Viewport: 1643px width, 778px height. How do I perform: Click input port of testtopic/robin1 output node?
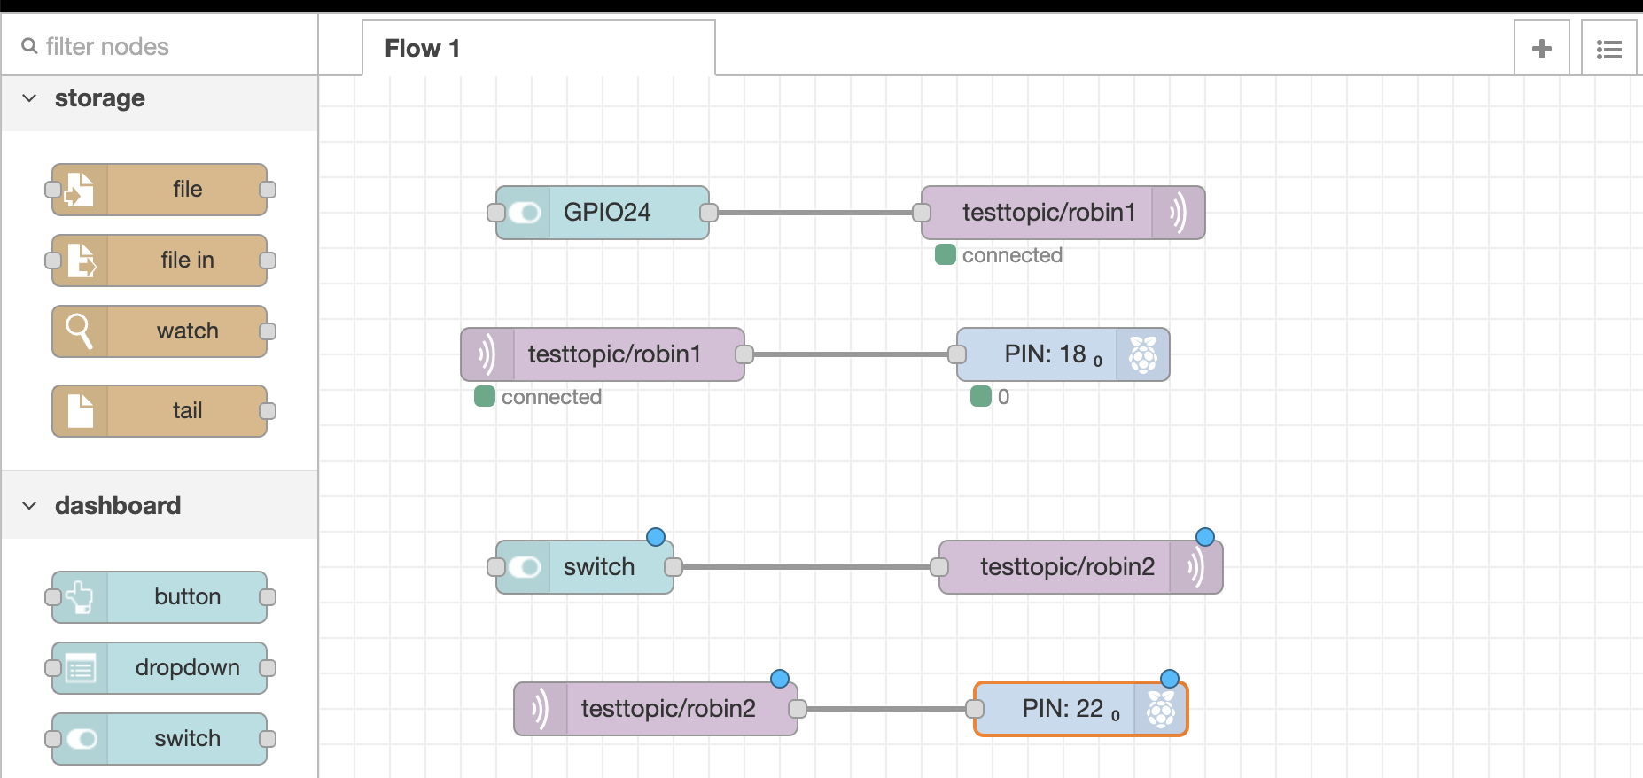pos(922,213)
